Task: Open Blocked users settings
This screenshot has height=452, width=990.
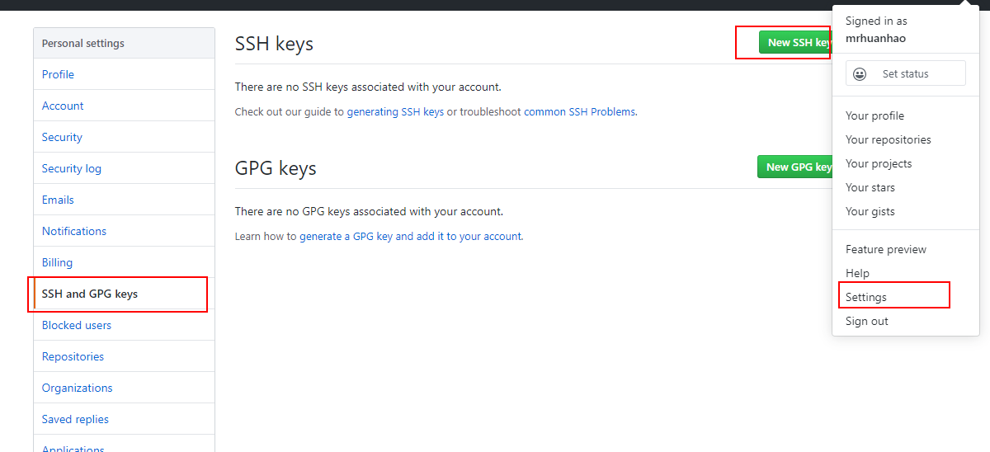Action: [x=124, y=325]
